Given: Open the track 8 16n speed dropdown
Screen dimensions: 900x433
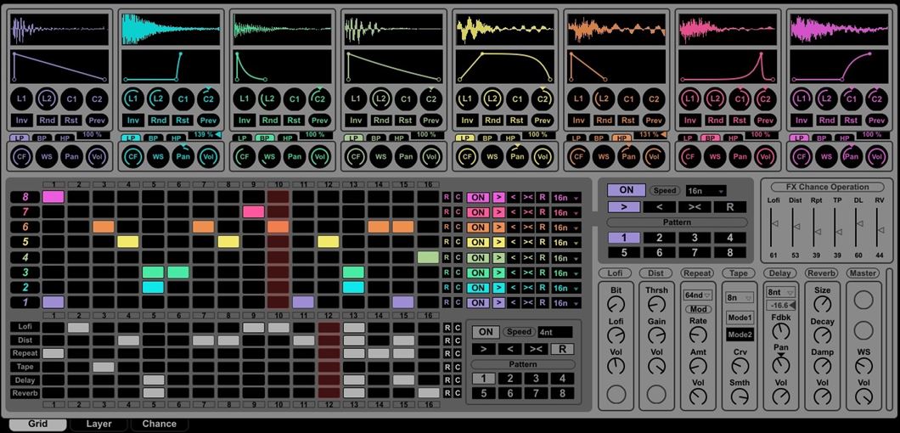Looking at the screenshot, I should [x=566, y=198].
